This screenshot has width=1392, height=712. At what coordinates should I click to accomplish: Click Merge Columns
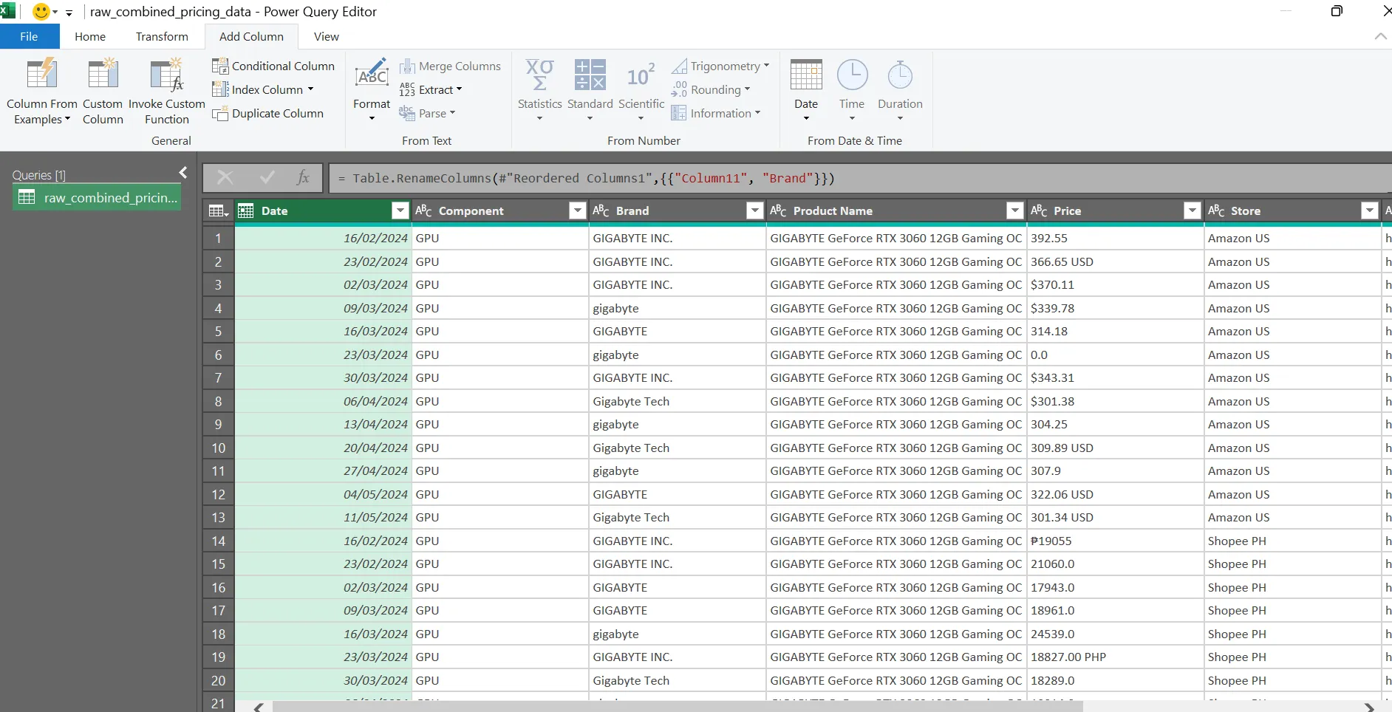[x=451, y=66]
